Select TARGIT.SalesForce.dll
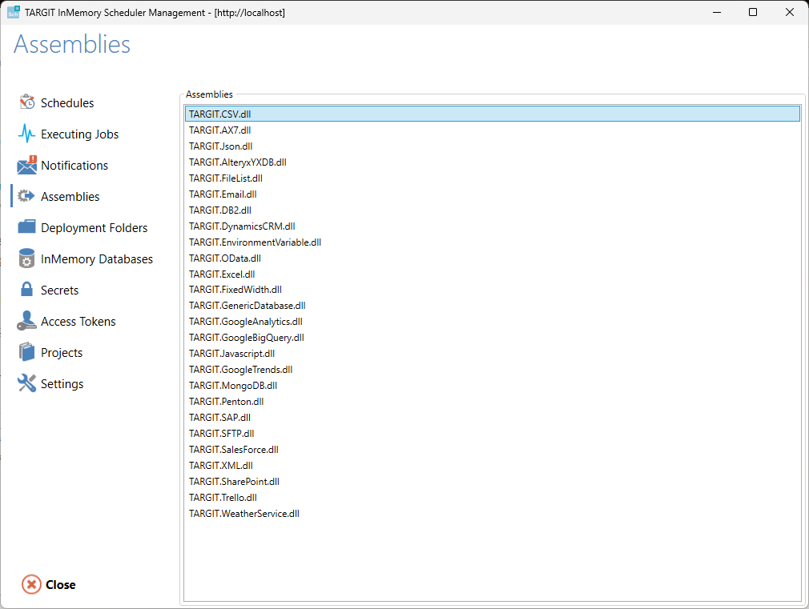 pos(493,449)
